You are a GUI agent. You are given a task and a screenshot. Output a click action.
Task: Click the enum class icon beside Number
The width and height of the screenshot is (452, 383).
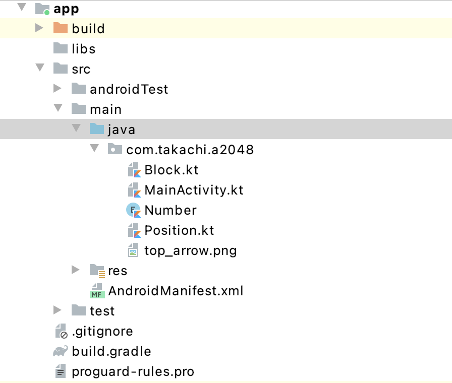134,211
